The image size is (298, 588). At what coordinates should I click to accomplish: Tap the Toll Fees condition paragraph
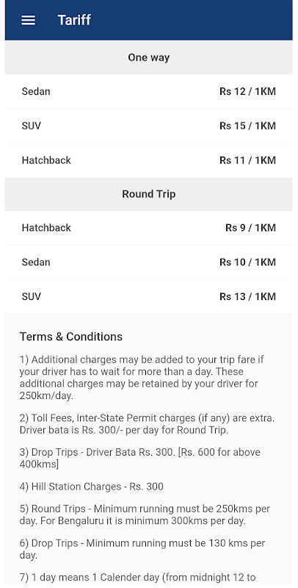(147, 424)
